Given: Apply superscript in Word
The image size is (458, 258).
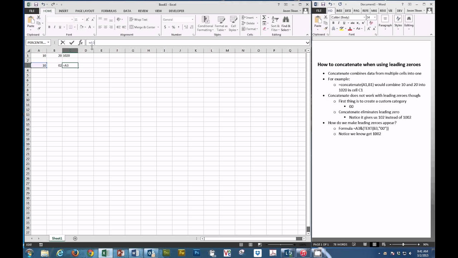Looking at the screenshot, I should click(x=363, y=23).
